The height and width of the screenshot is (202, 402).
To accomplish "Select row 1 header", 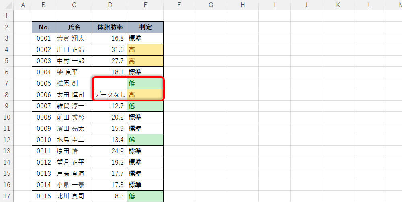I will [7, 16].
